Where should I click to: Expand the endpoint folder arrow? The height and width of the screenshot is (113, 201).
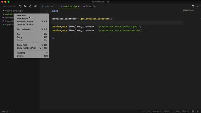click(3, 14)
